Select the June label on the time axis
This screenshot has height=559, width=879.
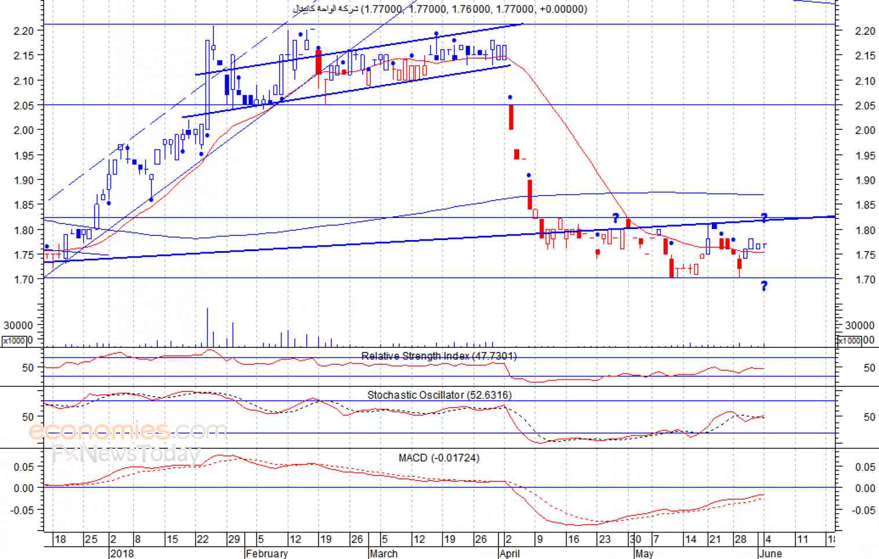pyautogui.click(x=771, y=553)
